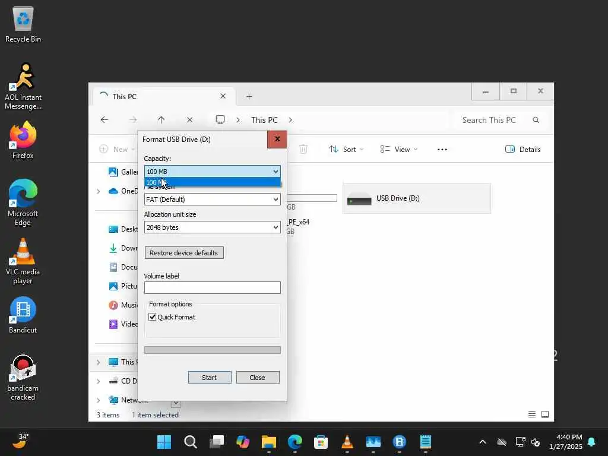This screenshot has width=608, height=456.
Task: Click Start to format the drive
Action: pos(210,377)
